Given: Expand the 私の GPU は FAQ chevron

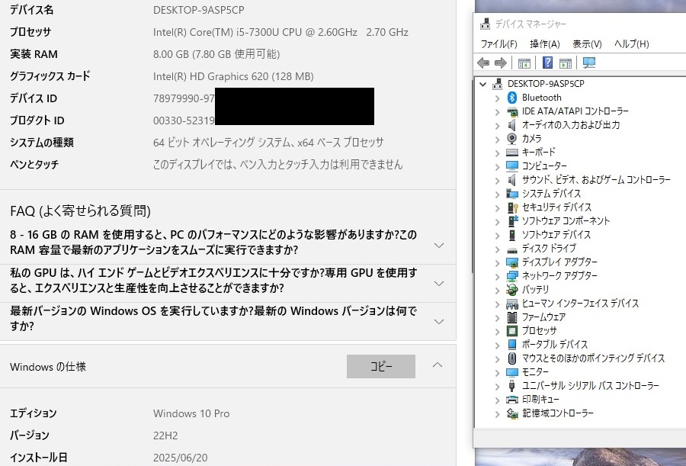Looking at the screenshot, I should 438,284.
